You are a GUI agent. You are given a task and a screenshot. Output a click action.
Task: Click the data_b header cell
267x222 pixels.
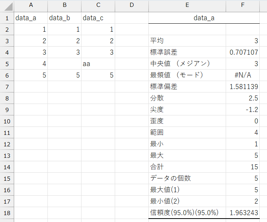click(64, 18)
